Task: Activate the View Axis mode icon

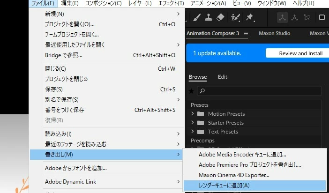Action: click(307, 17)
